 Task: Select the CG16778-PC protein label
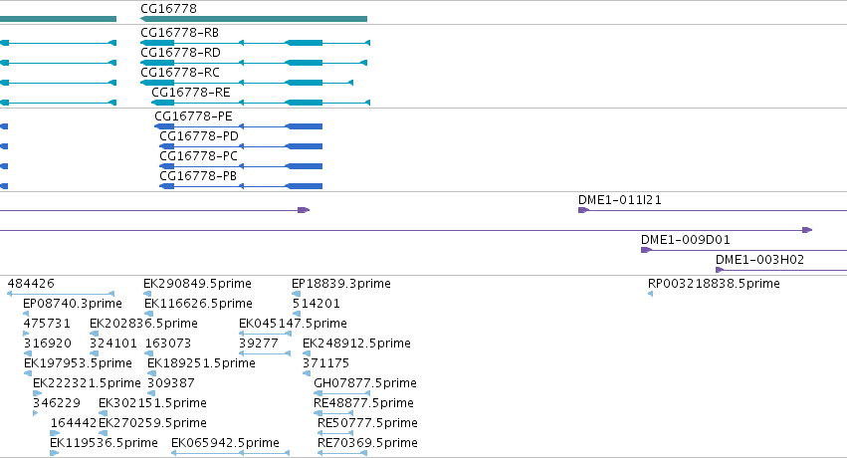pyautogui.click(x=198, y=156)
